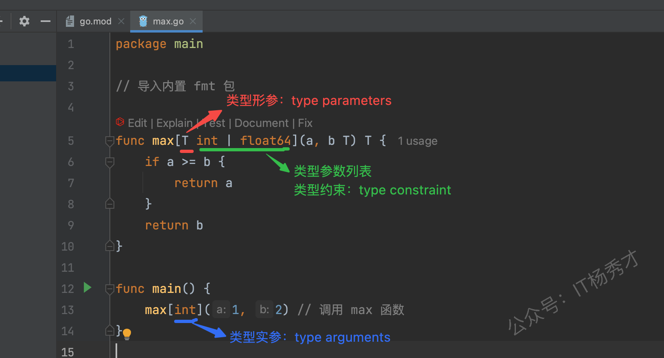
Task: Click the file icon on go.mod tab
Action: click(70, 21)
